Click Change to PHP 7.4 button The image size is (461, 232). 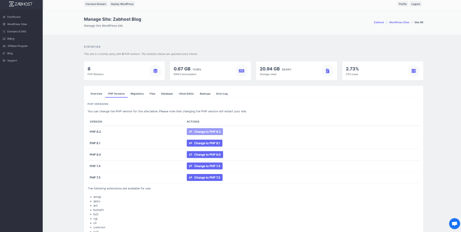point(204,166)
